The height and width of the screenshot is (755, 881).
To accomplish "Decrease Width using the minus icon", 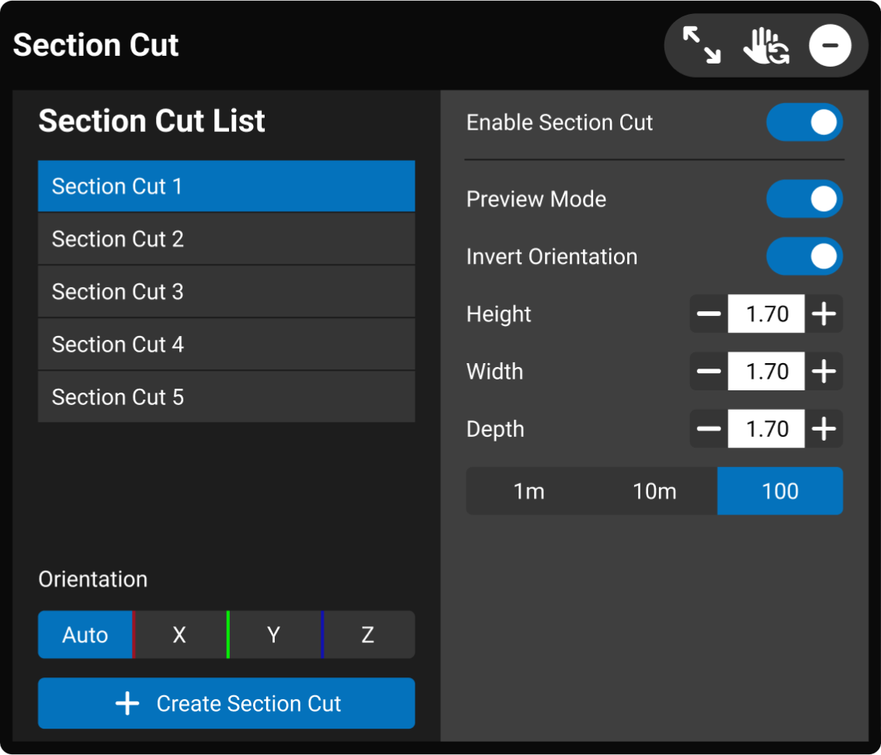I will pos(709,372).
